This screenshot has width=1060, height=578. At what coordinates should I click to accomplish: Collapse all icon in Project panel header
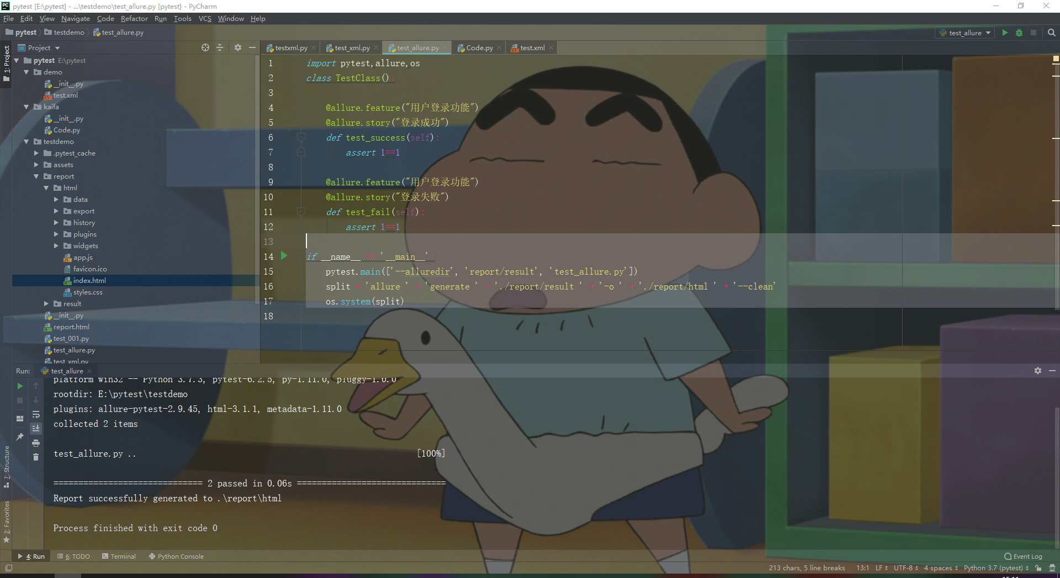click(x=220, y=47)
